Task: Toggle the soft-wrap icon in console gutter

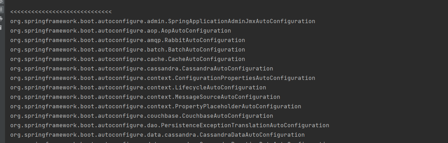Action: (x=1, y=1)
